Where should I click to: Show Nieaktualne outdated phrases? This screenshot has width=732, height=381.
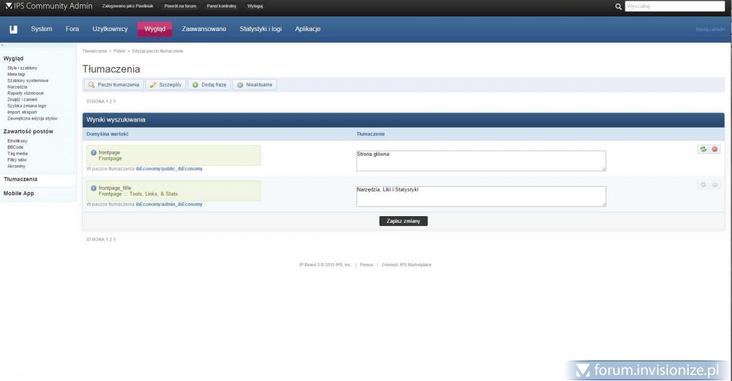(x=254, y=85)
